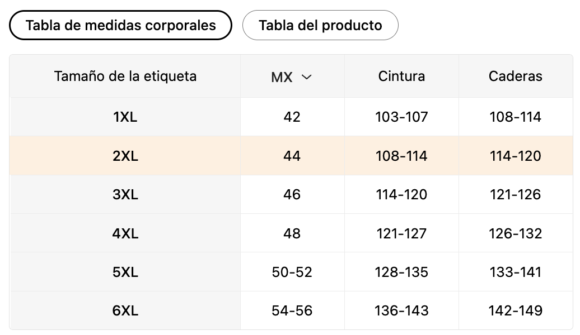Screen dimensions: 580x335
Task: Pick the 5XL size label
Action: (125, 272)
